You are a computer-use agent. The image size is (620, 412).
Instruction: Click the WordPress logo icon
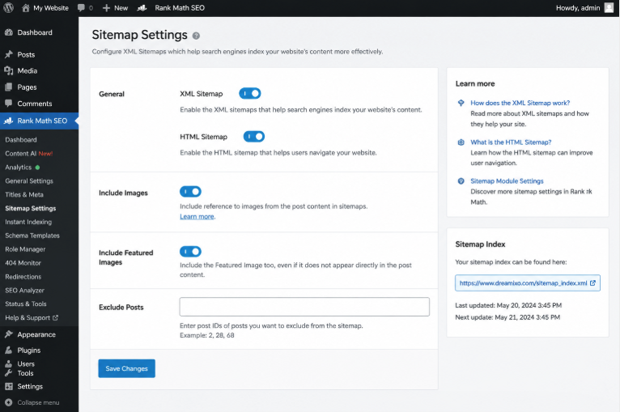click(x=8, y=7)
